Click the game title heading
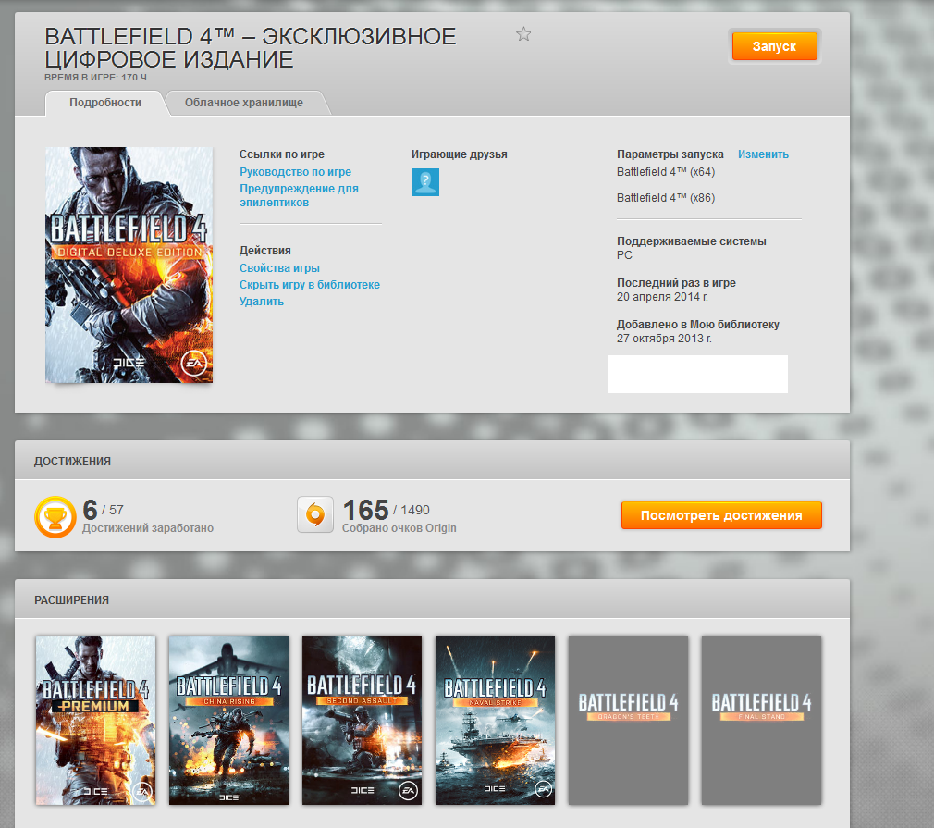Screen dimensions: 934x828 251,48
